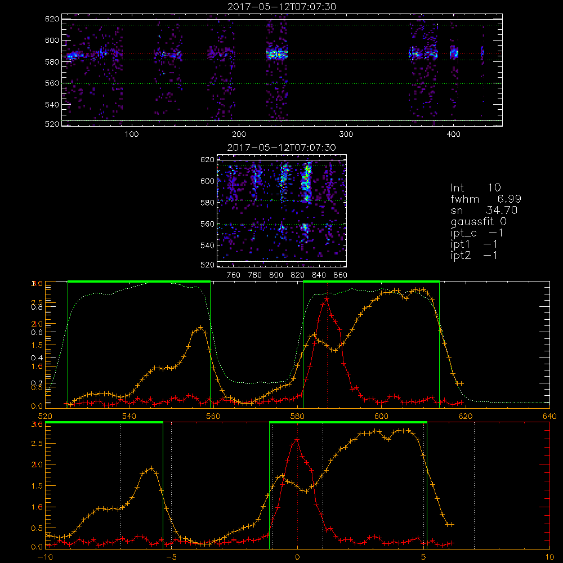The image size is (563, 563).
Task: Click the red curve's peak at 0 in the bottom plot
Action: click(297, 439)
